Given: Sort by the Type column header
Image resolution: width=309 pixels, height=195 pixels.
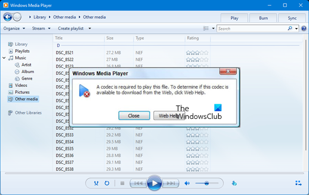Looking at the screenshot, I should (x=159, y=38).
